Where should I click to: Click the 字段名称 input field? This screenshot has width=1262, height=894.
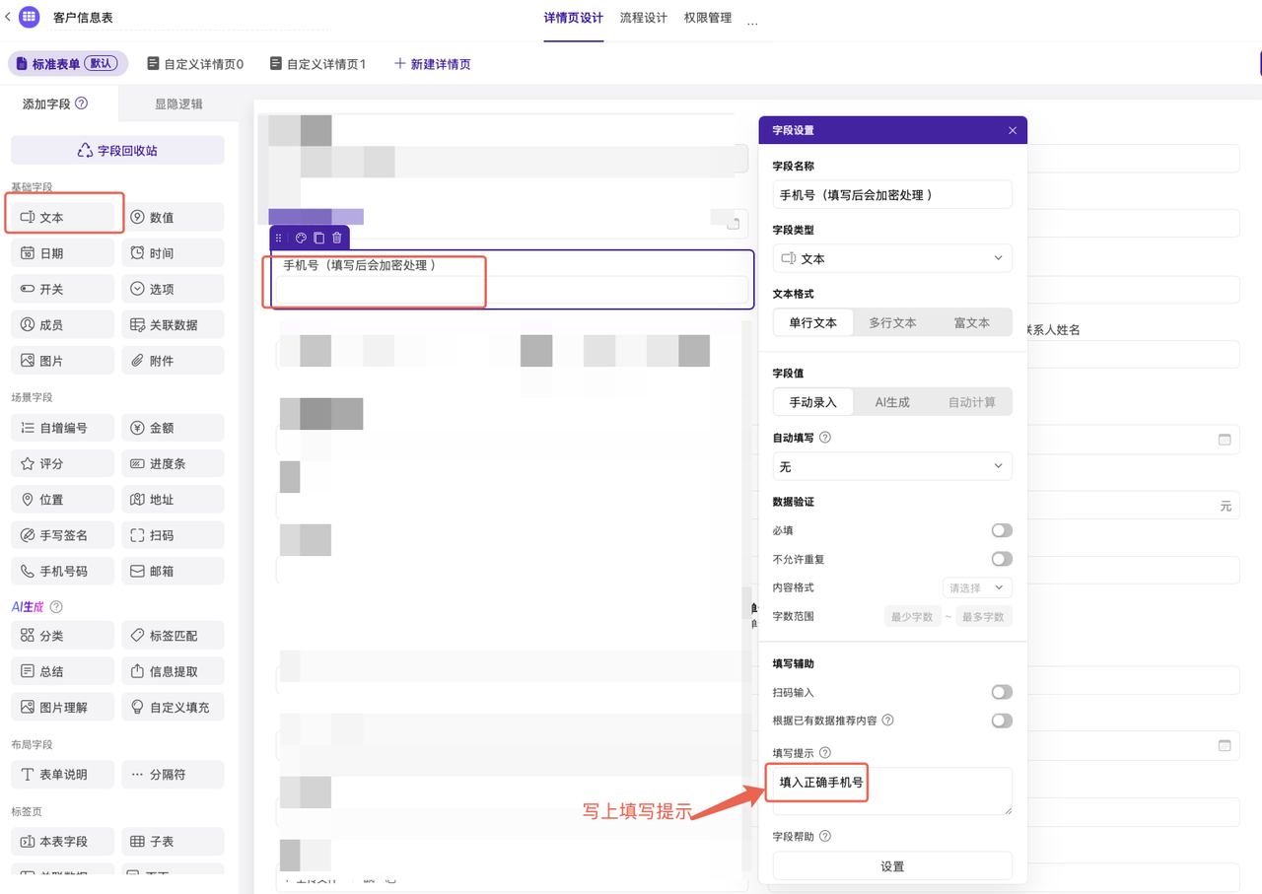tap(891, 195)
